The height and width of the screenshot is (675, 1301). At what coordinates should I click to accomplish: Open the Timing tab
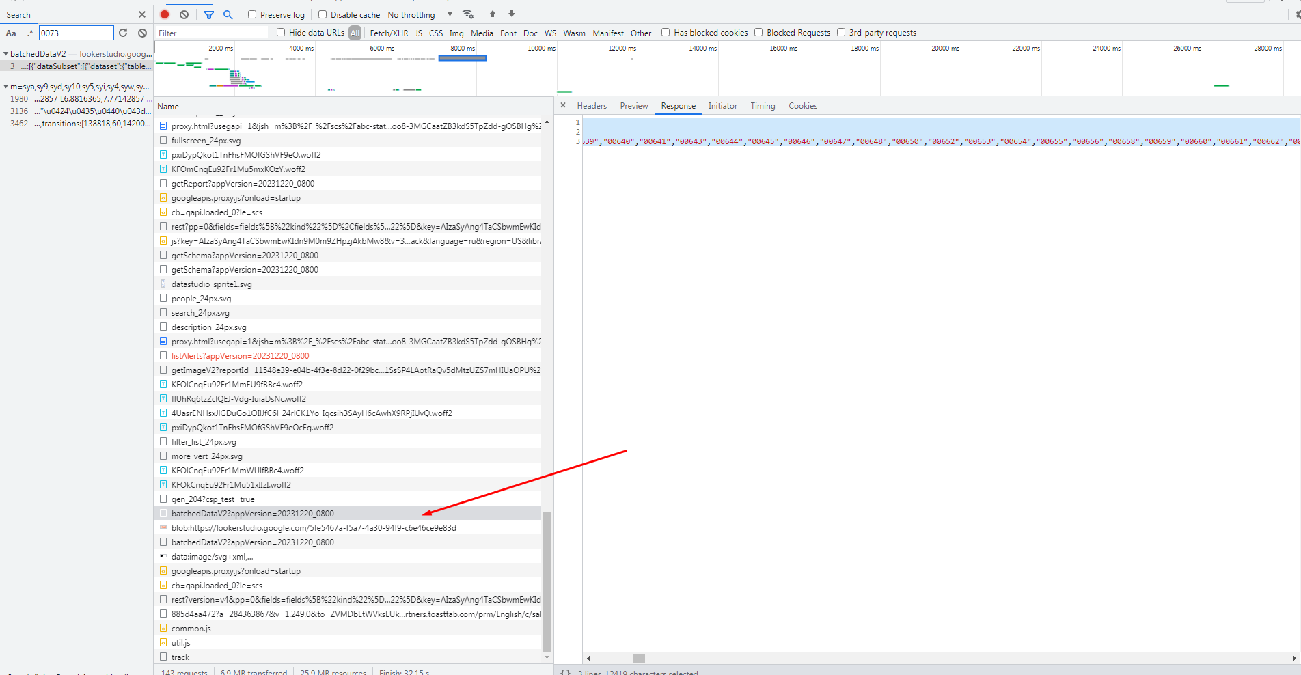[x=763, y=106]
